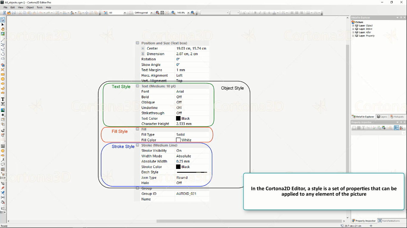The image size is (407, 228).
Task: Click the callout tool in left toolbar
Action: (x=3, y=164)
